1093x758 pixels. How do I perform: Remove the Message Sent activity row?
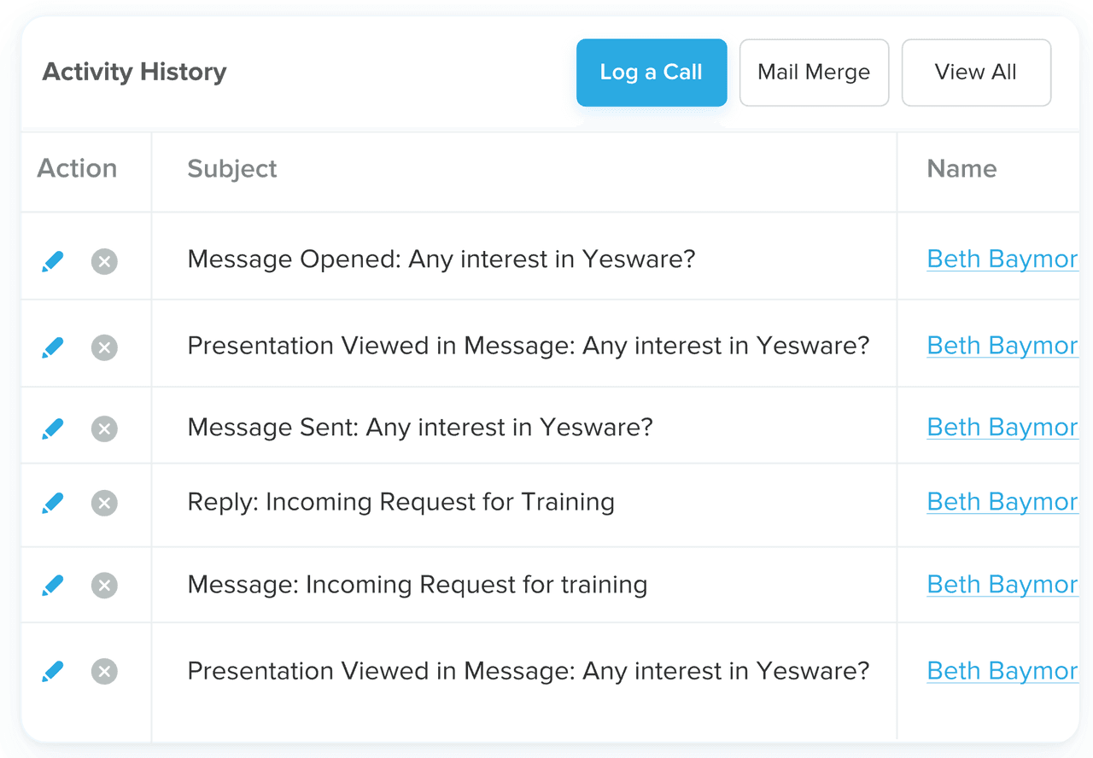[x=104, y=429]
